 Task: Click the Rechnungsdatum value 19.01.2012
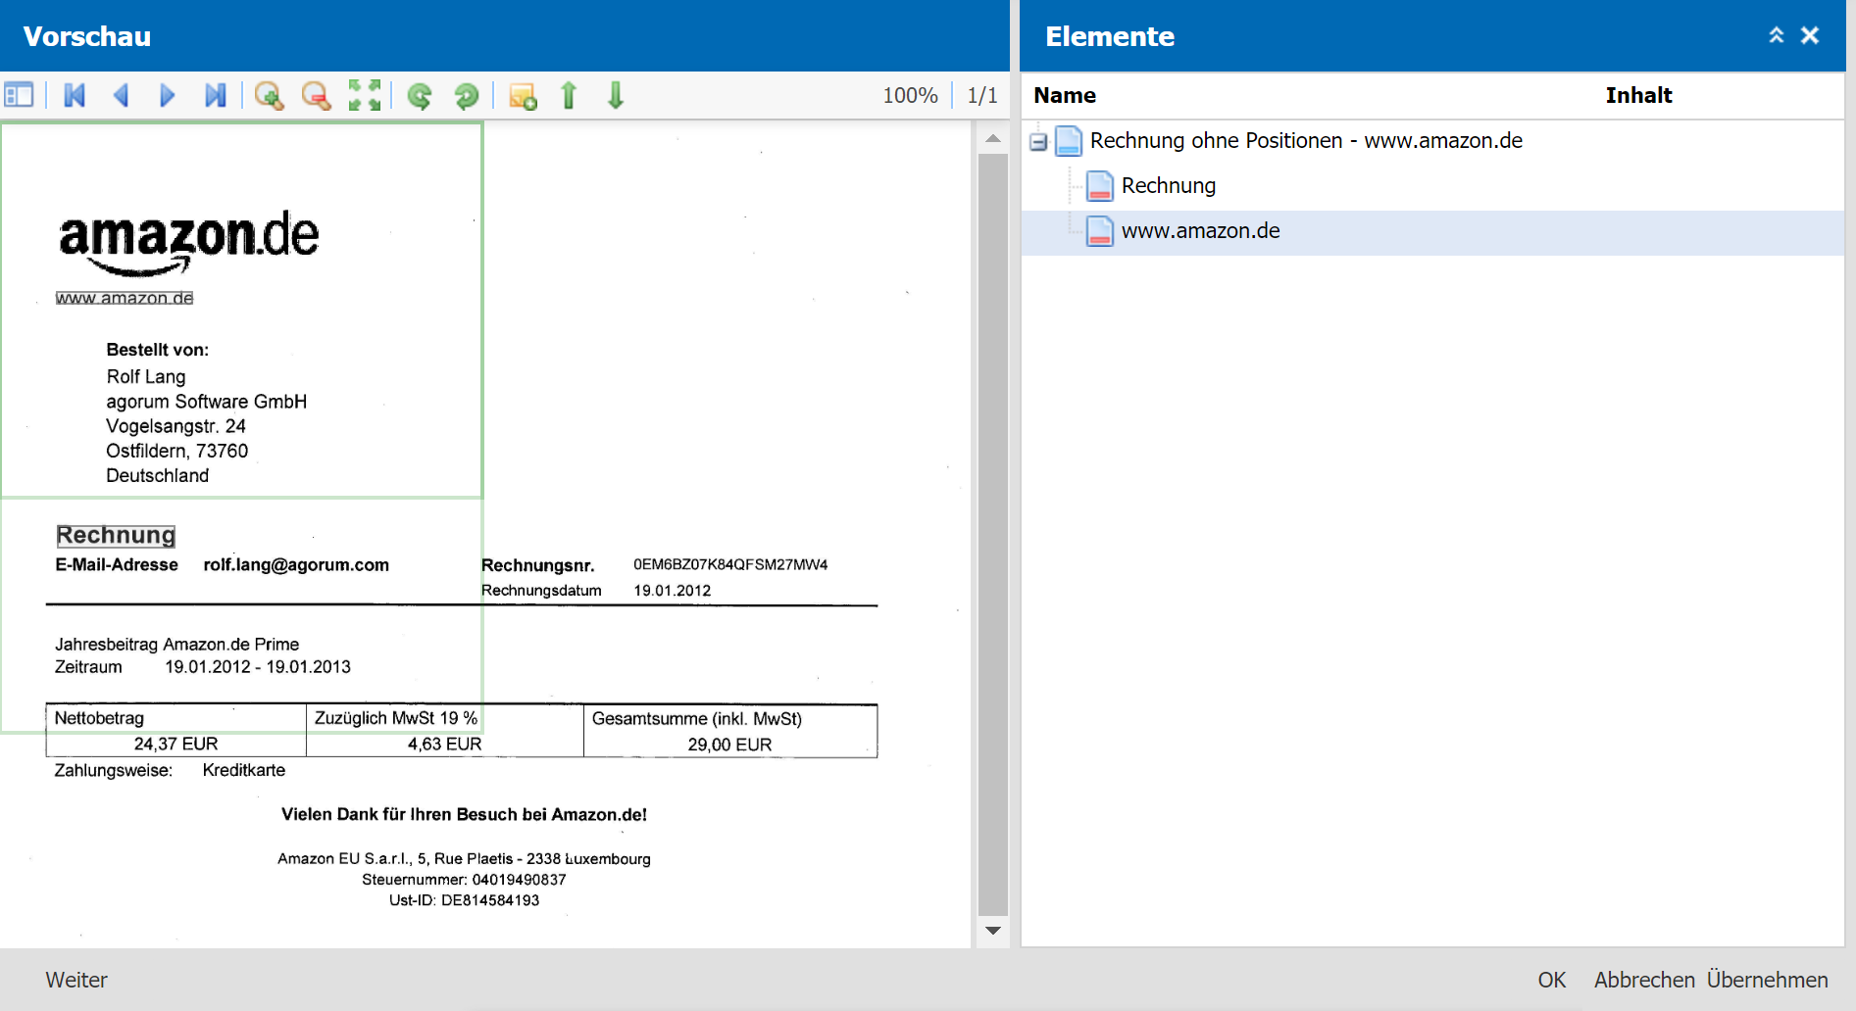click(x=673, y=591)
